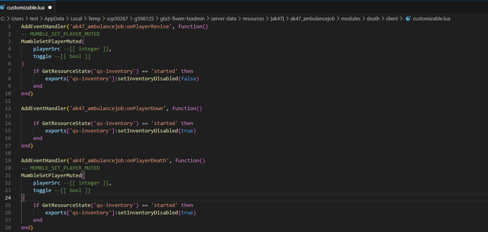Click the toggle parameter on line 5
Viewport: 488px width, 232px height.
pos(42,56)
